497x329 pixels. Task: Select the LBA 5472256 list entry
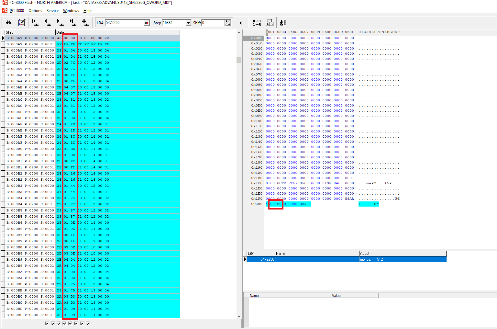click(347, 259)
